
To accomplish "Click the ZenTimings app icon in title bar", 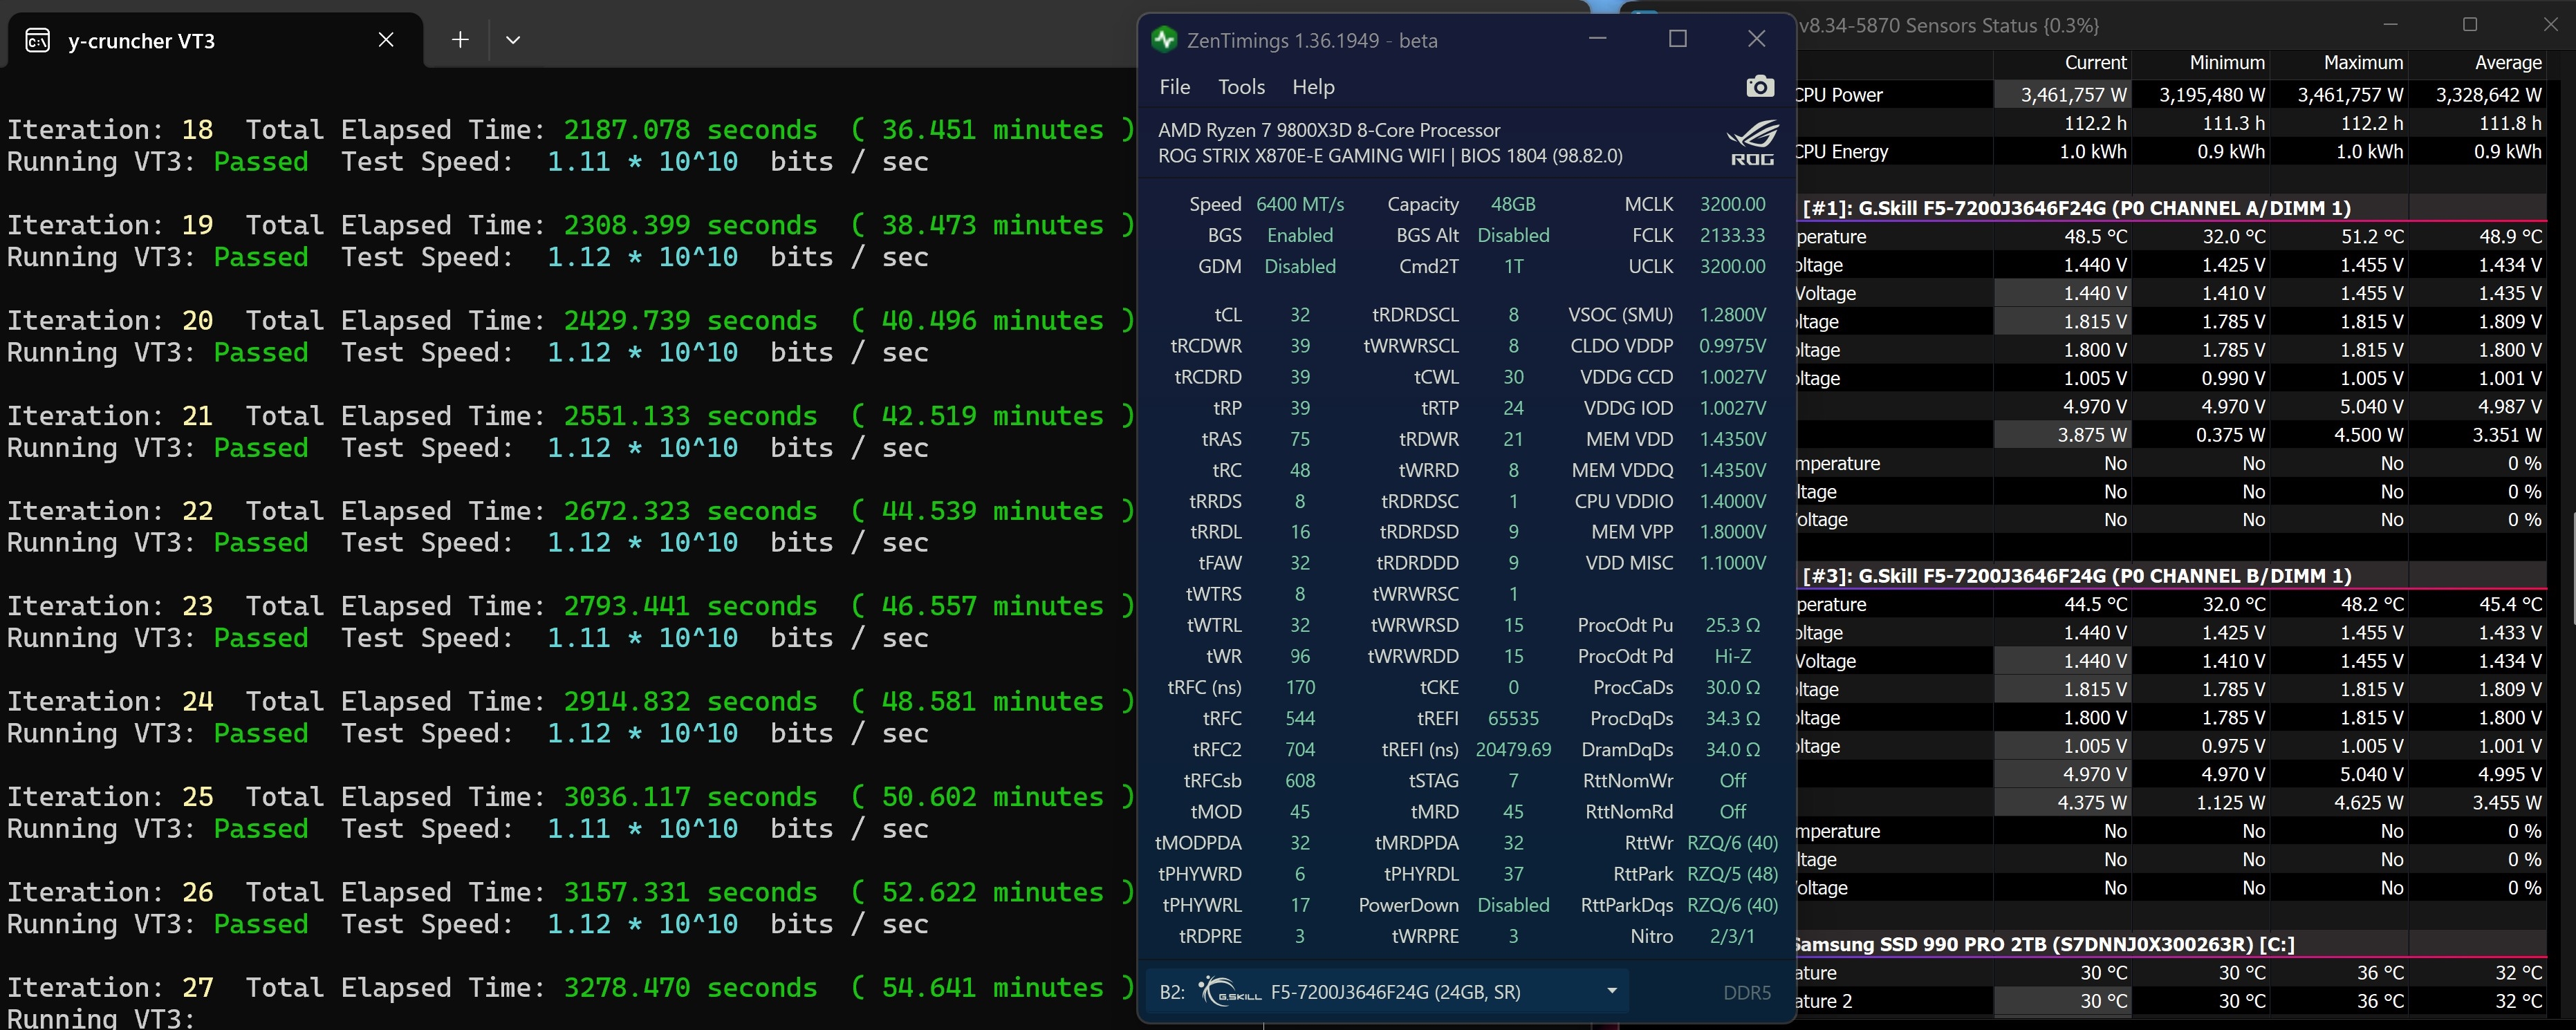I will click(x=1163, y=40).
